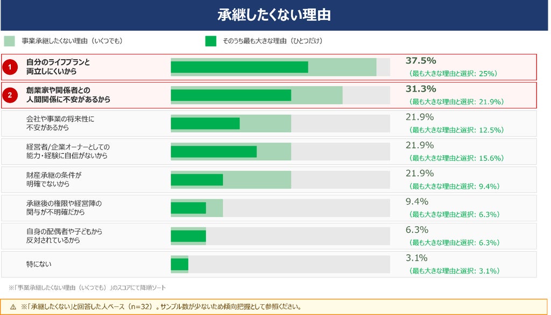
Task: Click the 31.3% percentage value
Action: tap(421, 89)
